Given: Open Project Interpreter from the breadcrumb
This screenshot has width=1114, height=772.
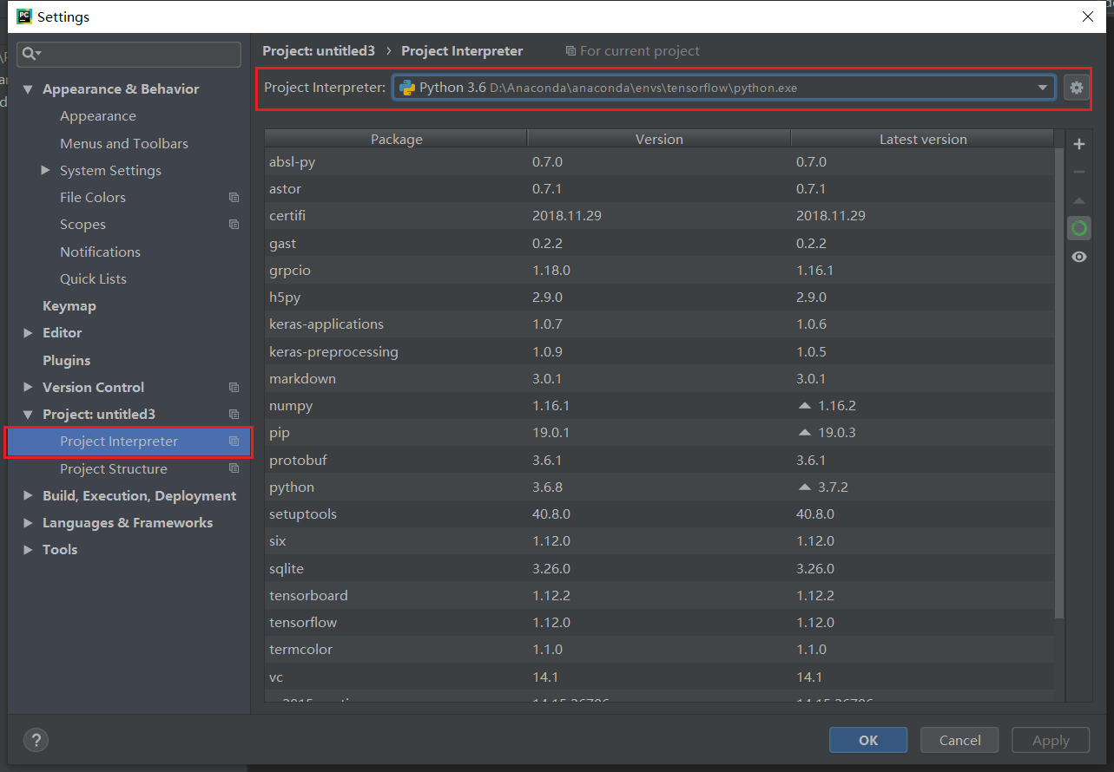Looking at the screenshot, I should 462,51.
